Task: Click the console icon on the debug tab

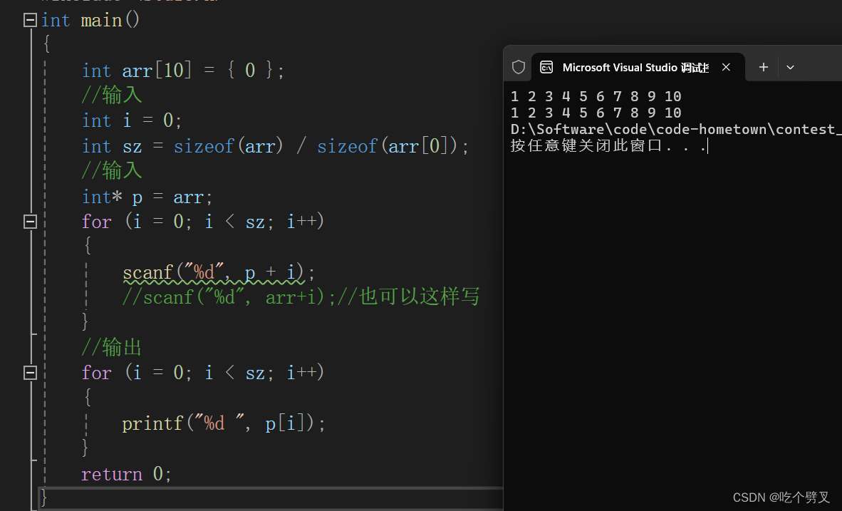Action: (546, 67)
